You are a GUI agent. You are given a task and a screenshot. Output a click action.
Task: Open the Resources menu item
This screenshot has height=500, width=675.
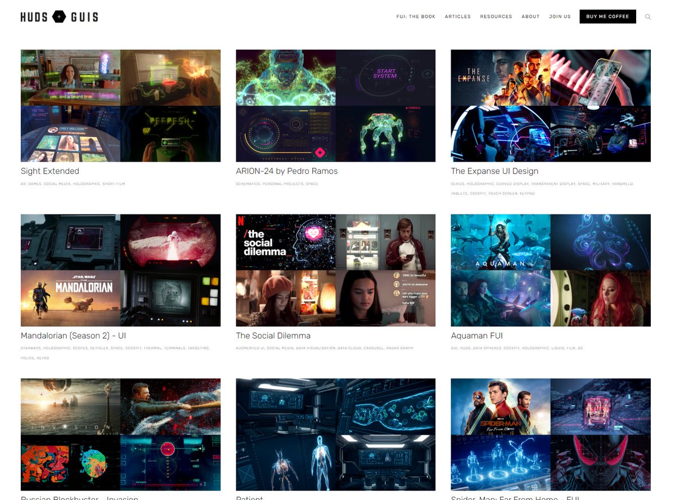coord(496,17)
